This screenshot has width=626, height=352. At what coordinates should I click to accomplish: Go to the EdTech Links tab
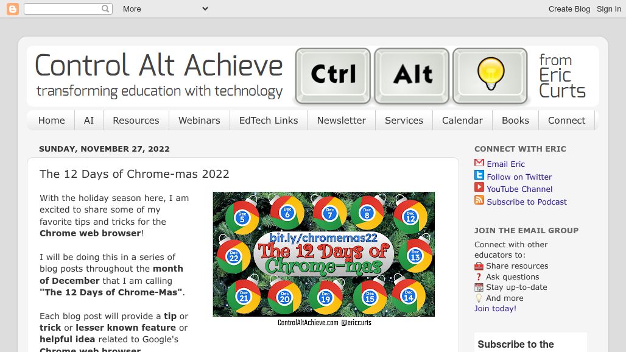coord(269,121)
